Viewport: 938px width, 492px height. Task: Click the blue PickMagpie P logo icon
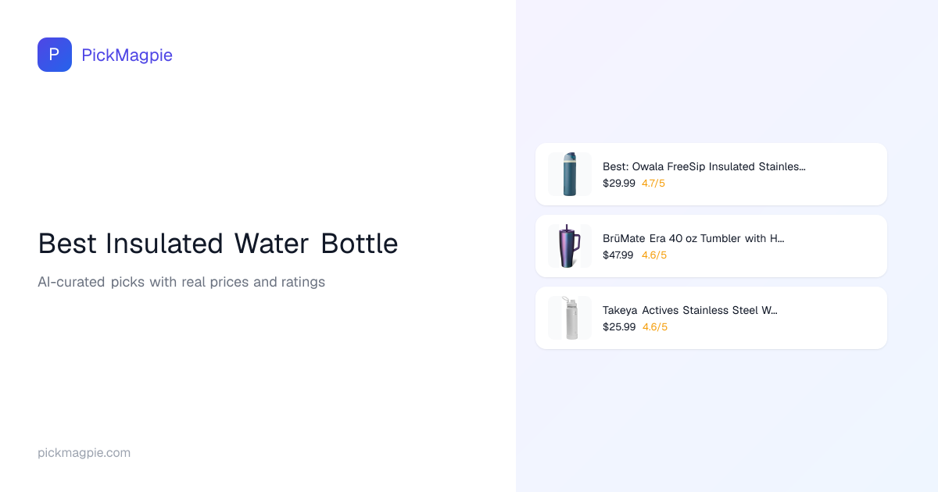point(55,55)
